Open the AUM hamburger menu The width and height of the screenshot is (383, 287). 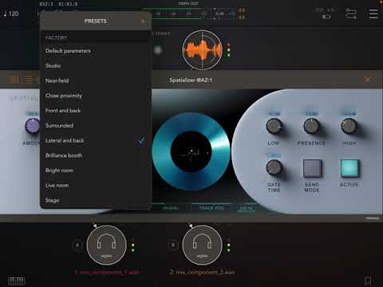(x=373, y=14)
